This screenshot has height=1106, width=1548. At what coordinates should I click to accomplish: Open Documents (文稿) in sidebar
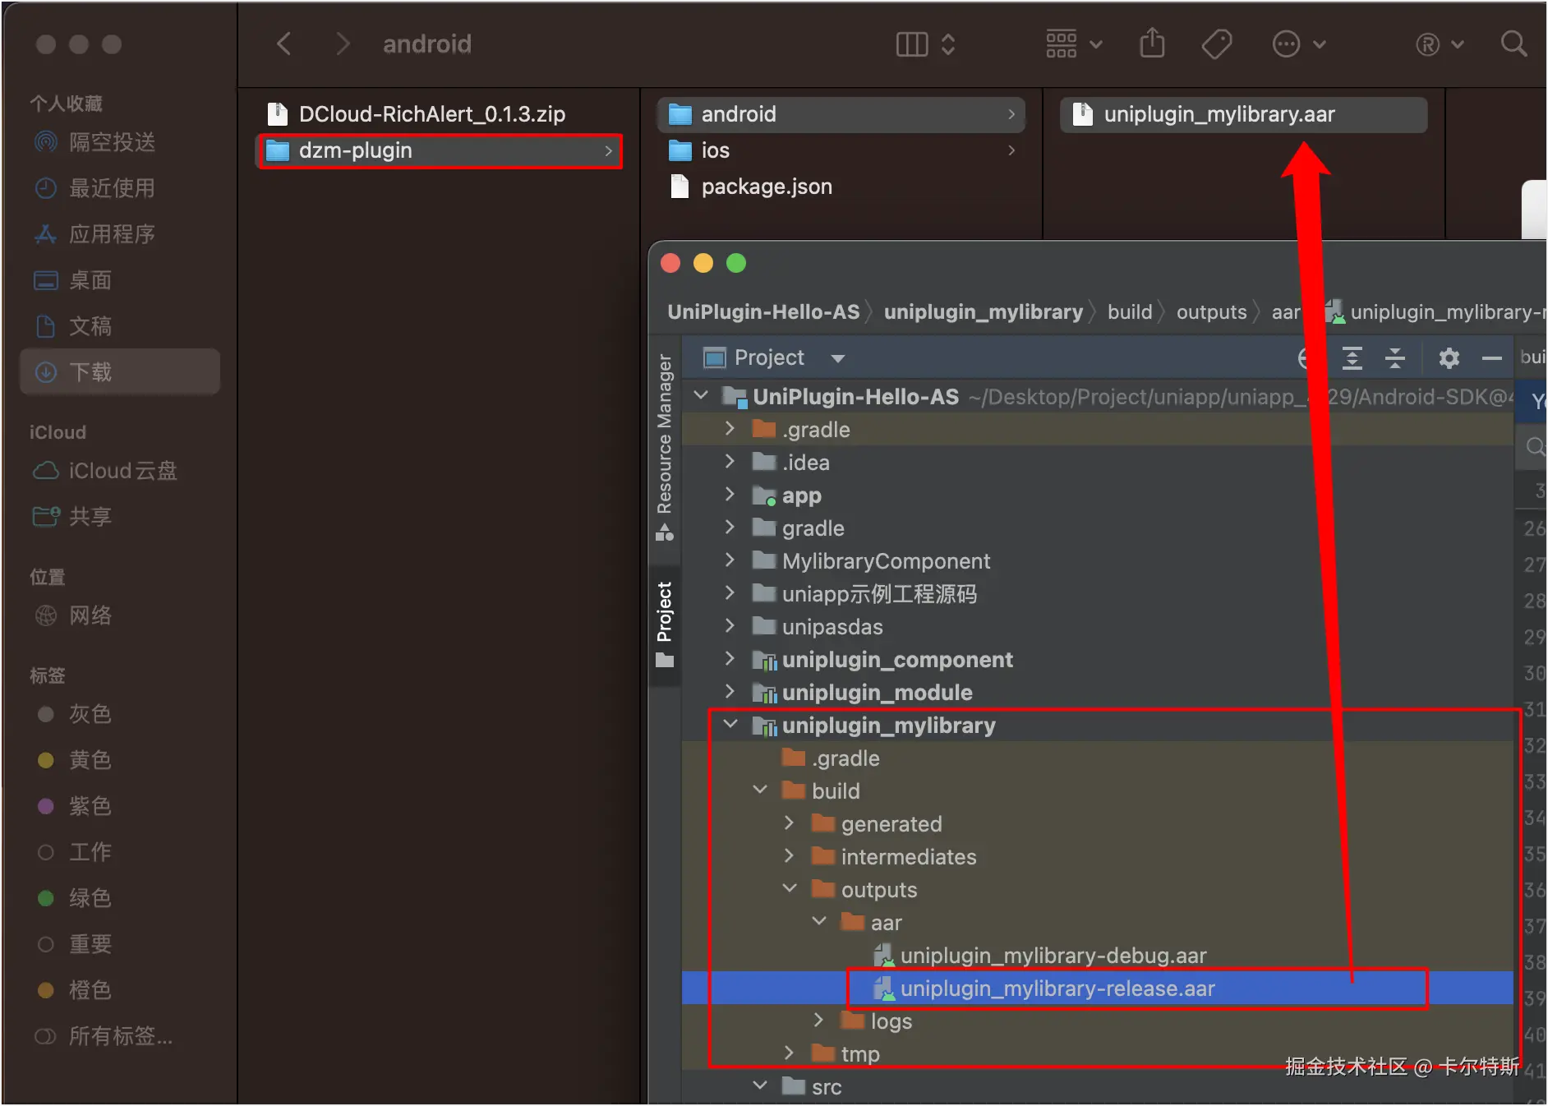120,326
